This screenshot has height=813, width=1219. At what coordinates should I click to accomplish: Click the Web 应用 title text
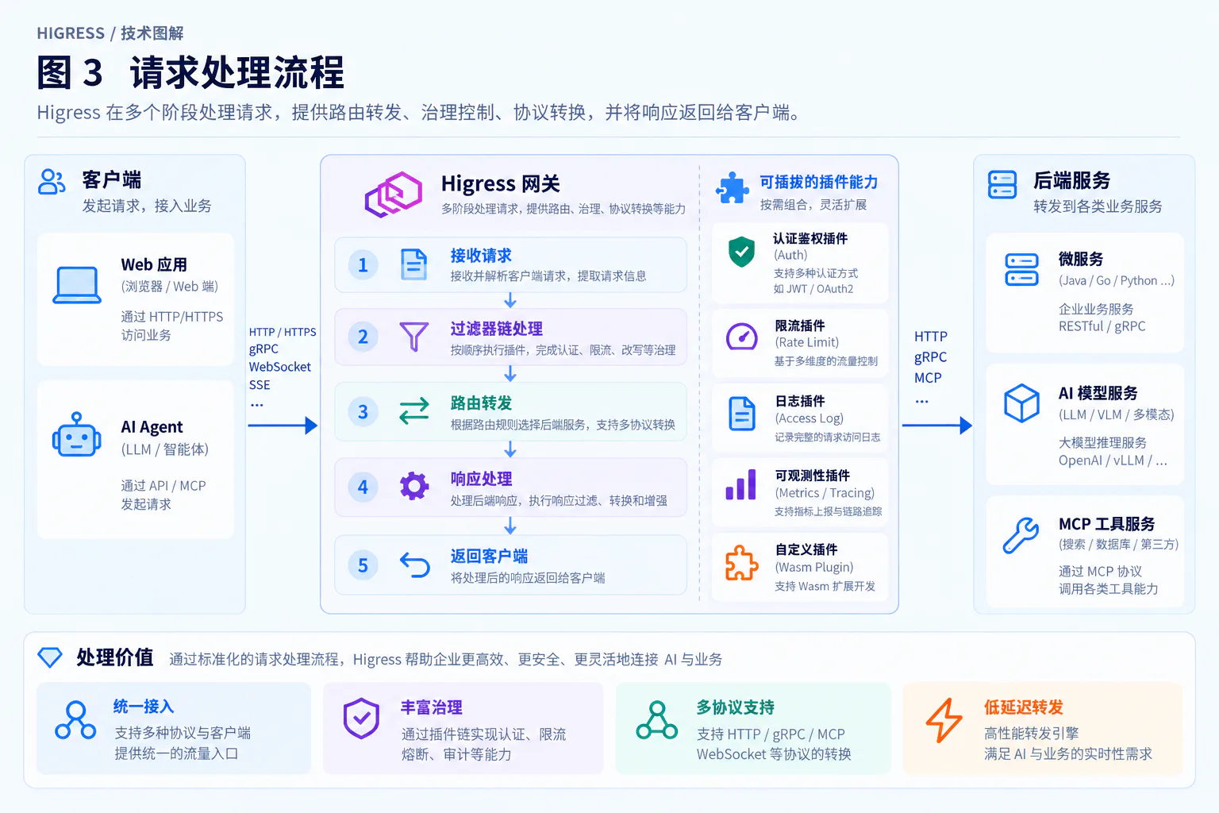tap(154, 265)
